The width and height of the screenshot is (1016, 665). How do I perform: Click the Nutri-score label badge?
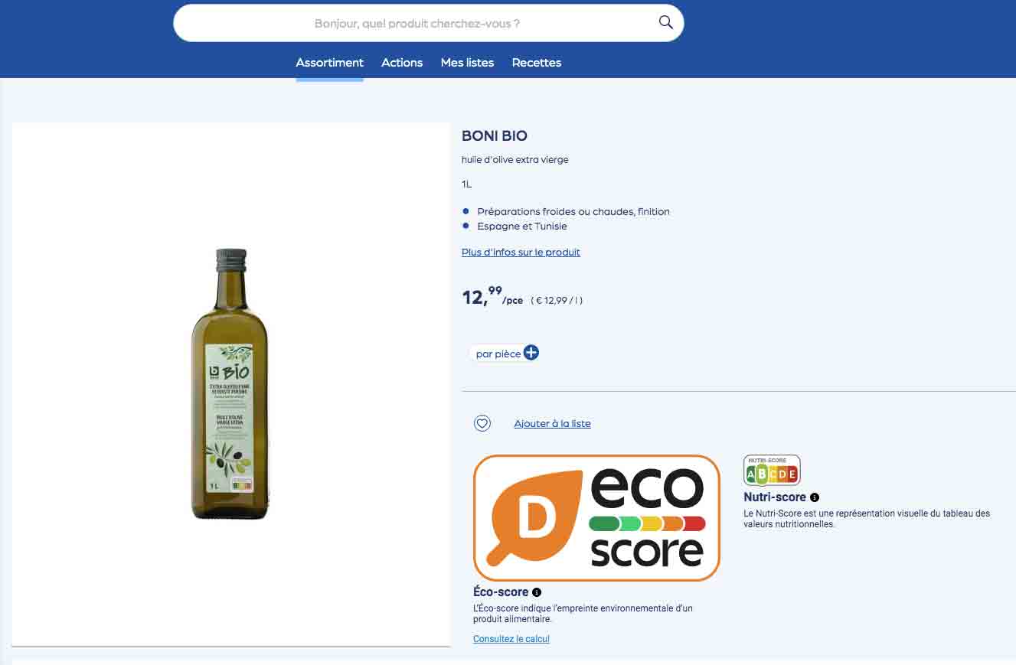pyautogui.click(x=772, y=471)
